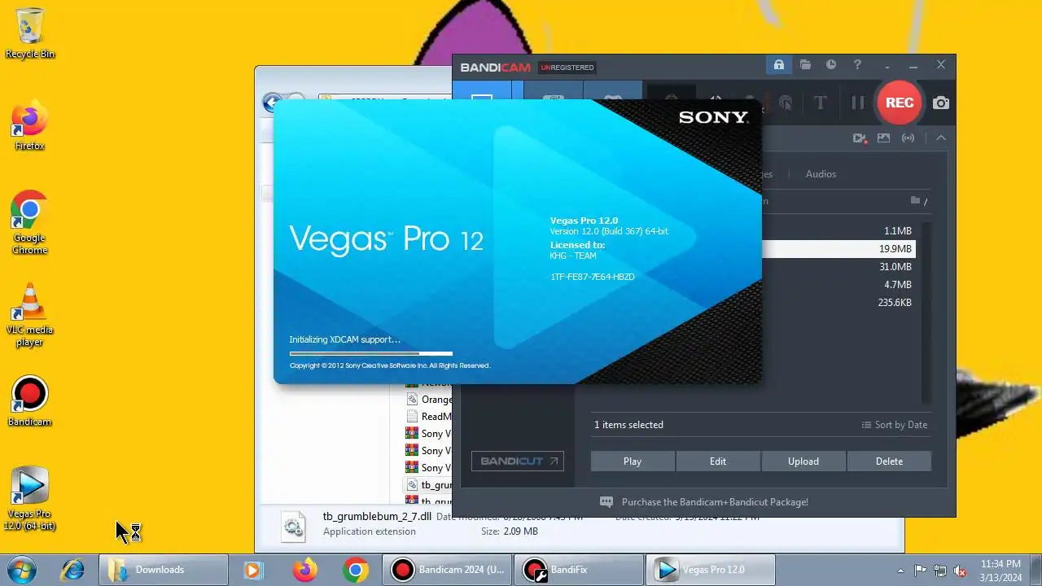
Task: Select the ReadM text file in Explorer
Action: point(430,417)
